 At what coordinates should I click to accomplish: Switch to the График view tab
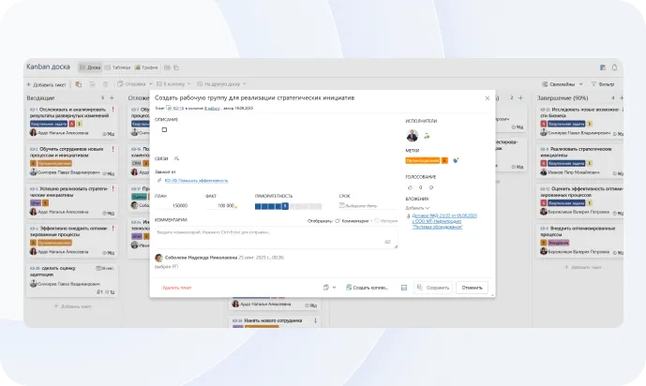coord(147,67)
